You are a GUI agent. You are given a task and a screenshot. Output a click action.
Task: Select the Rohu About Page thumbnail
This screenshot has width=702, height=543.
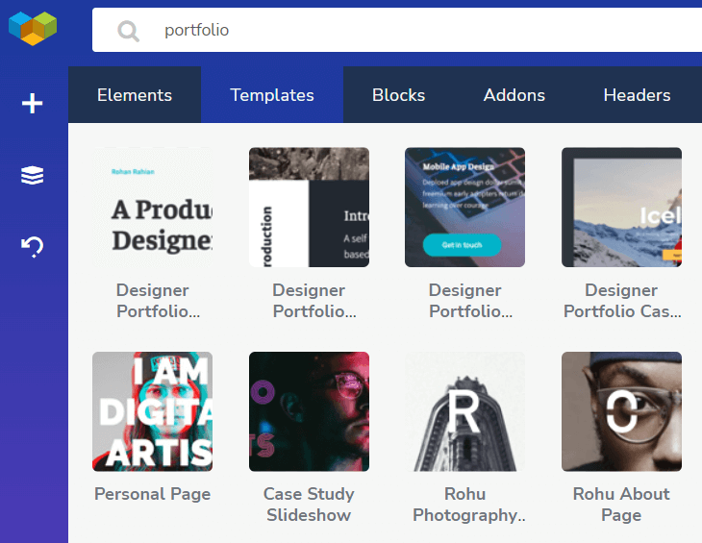[621, 411]
